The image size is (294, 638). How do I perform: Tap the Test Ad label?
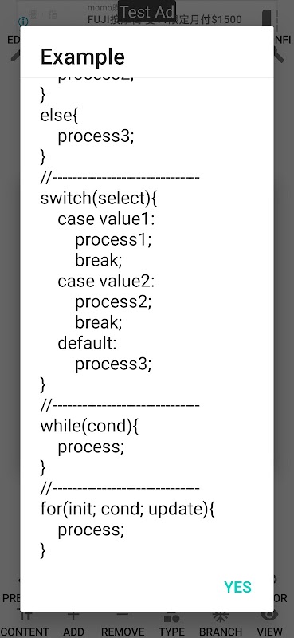click(x=147, y=12)
